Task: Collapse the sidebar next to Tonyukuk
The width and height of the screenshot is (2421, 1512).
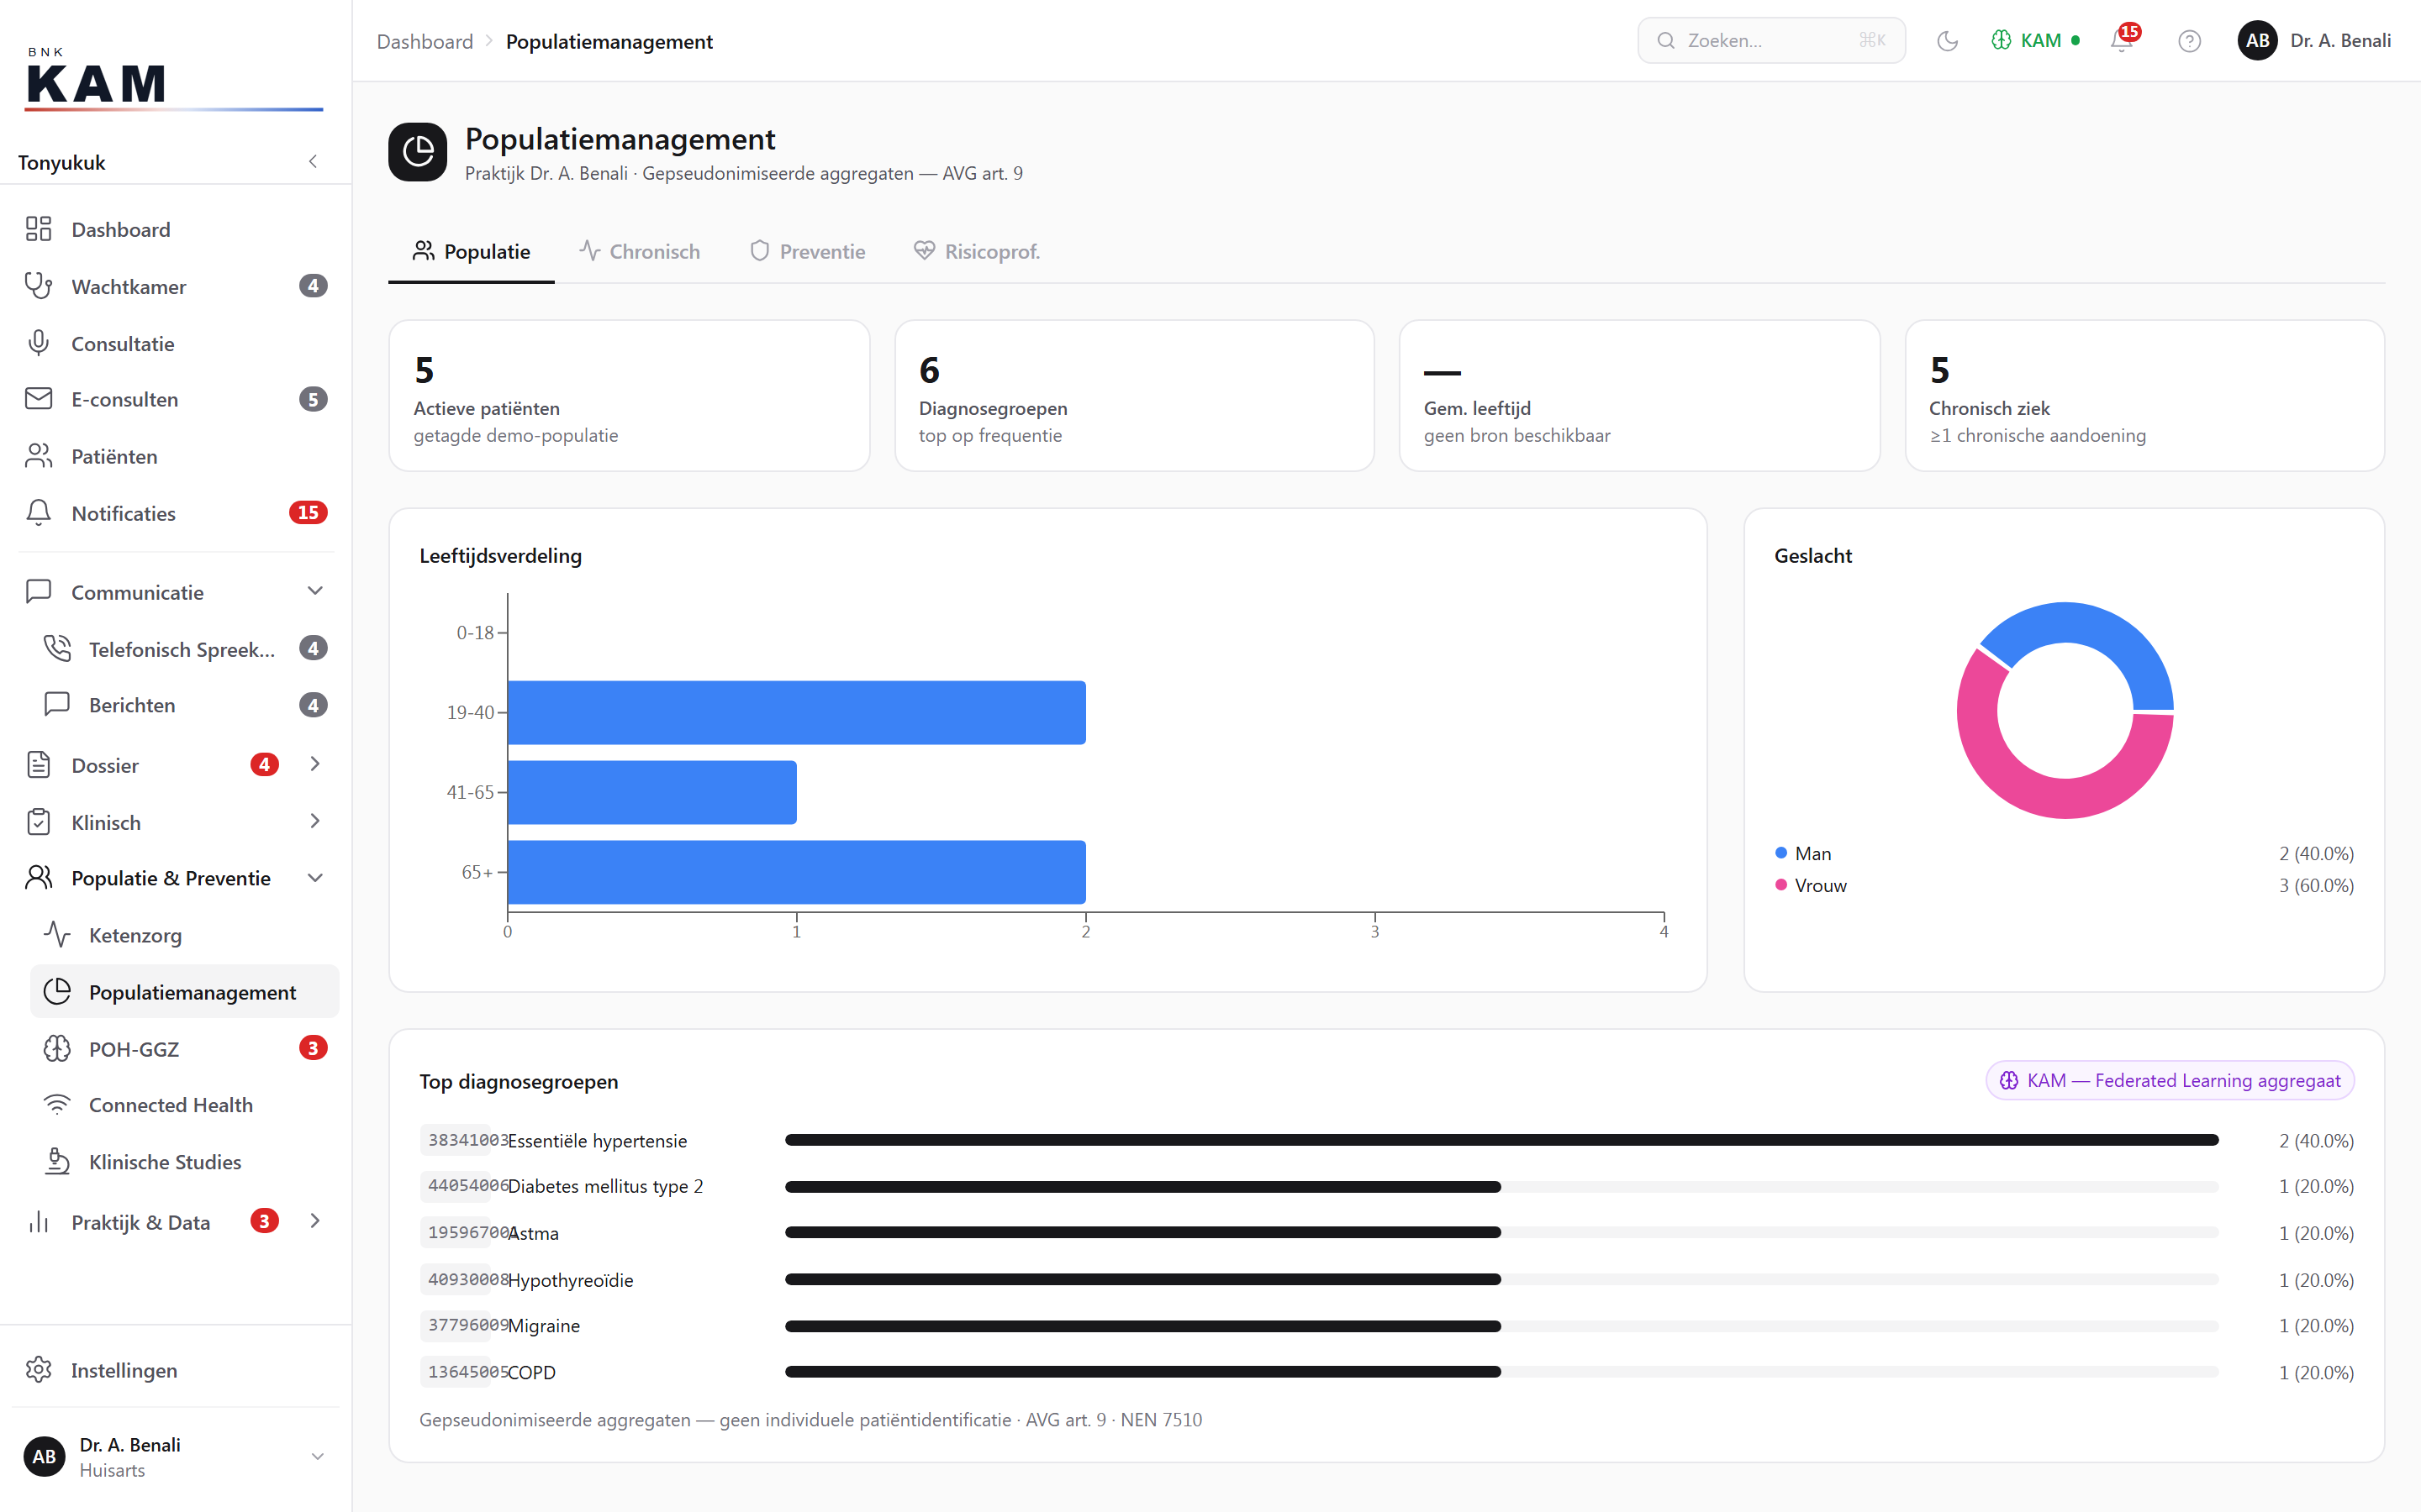Action: tap(313, 161)
